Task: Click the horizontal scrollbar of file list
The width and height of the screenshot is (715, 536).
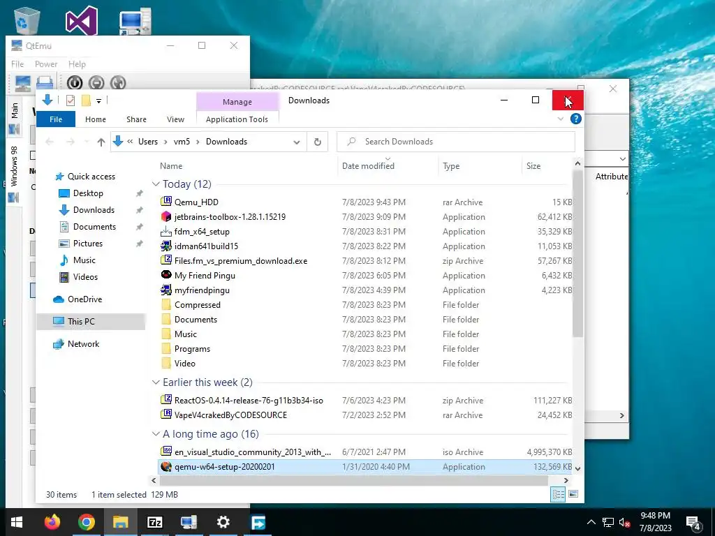Action: 354,480
